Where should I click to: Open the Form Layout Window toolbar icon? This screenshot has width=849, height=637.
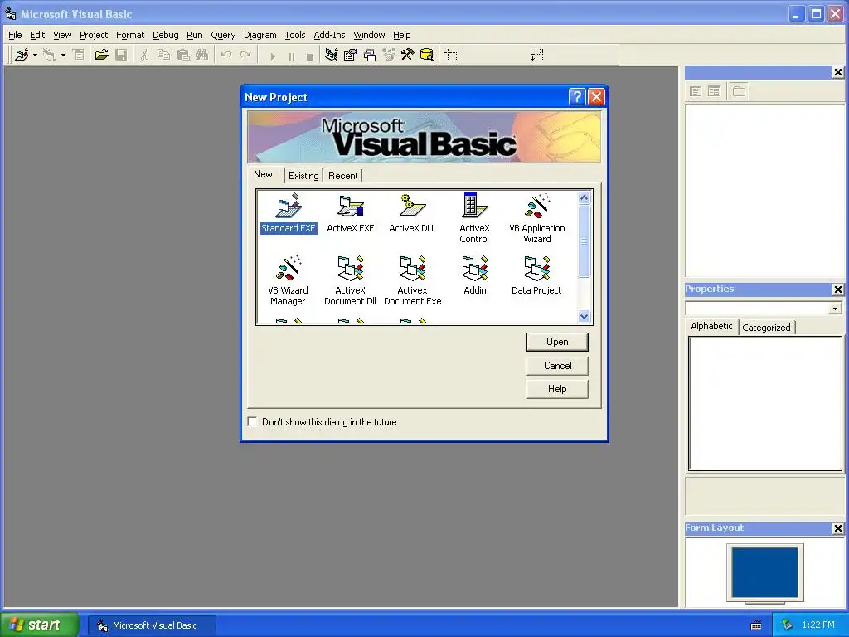coord(370,55)
